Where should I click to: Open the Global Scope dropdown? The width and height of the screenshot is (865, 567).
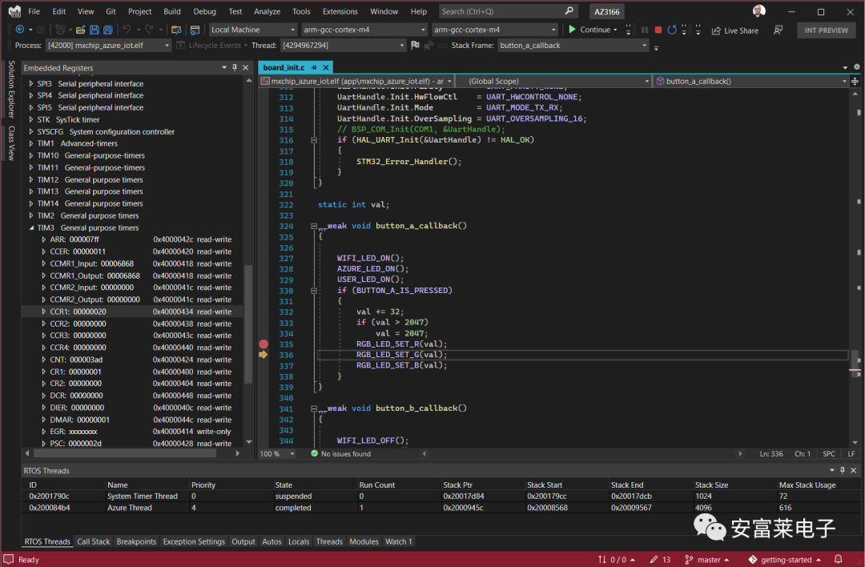[553, 81]
